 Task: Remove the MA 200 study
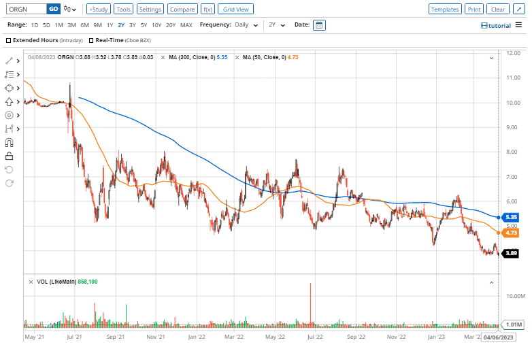tap(163, 58)
